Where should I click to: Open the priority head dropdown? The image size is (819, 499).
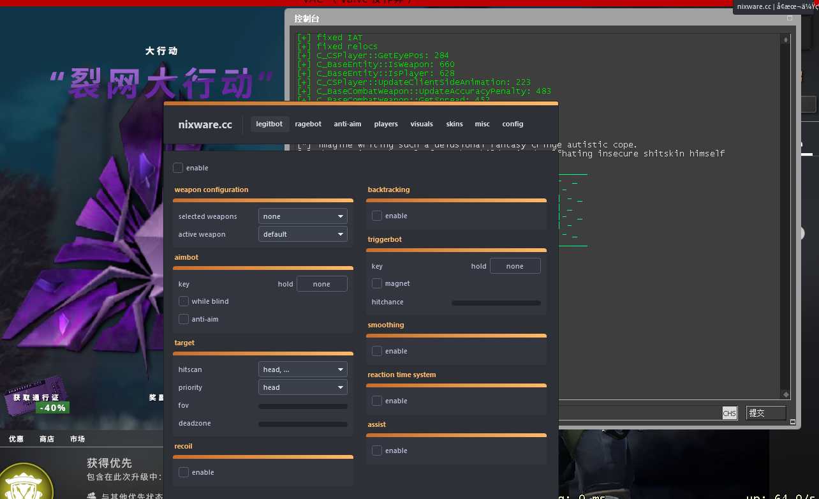(303, 387)
